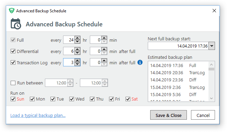Select the 14.04.2019 20:36 TranLog entry
The image size is (227, 132).
click(x=178, y=72)
